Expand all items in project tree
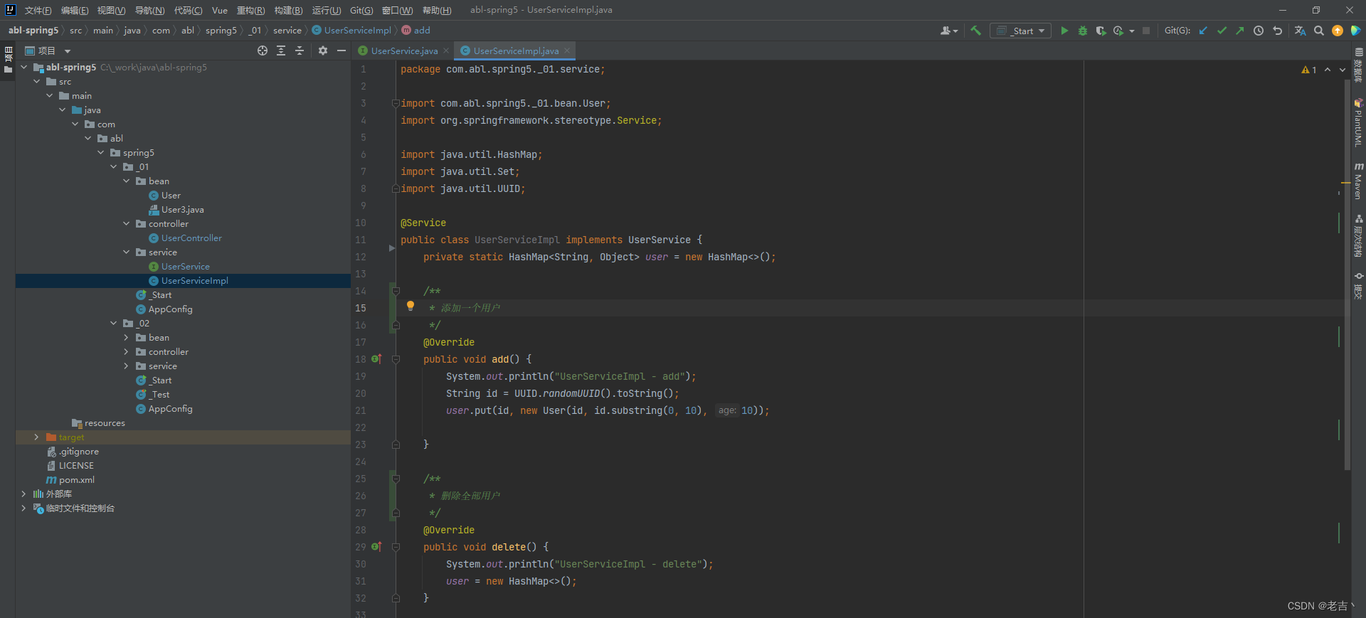The width and height of the screenshot is (1366, 618). point(281,50)
